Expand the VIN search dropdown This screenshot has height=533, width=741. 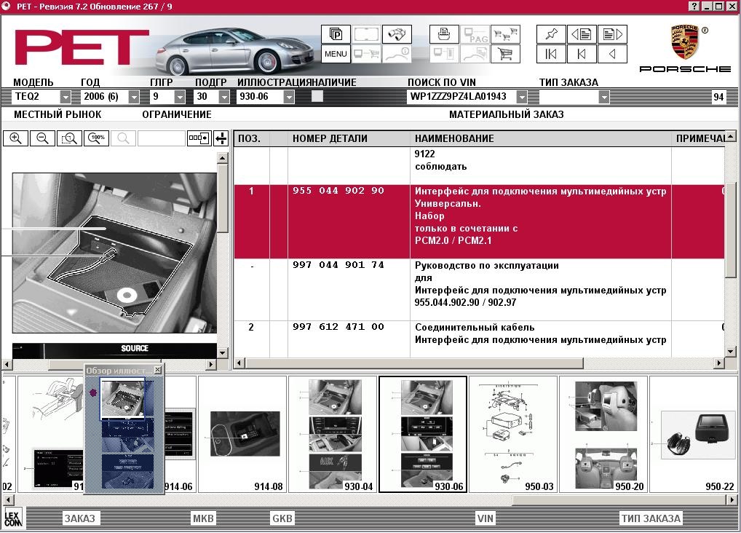(522, 97)
